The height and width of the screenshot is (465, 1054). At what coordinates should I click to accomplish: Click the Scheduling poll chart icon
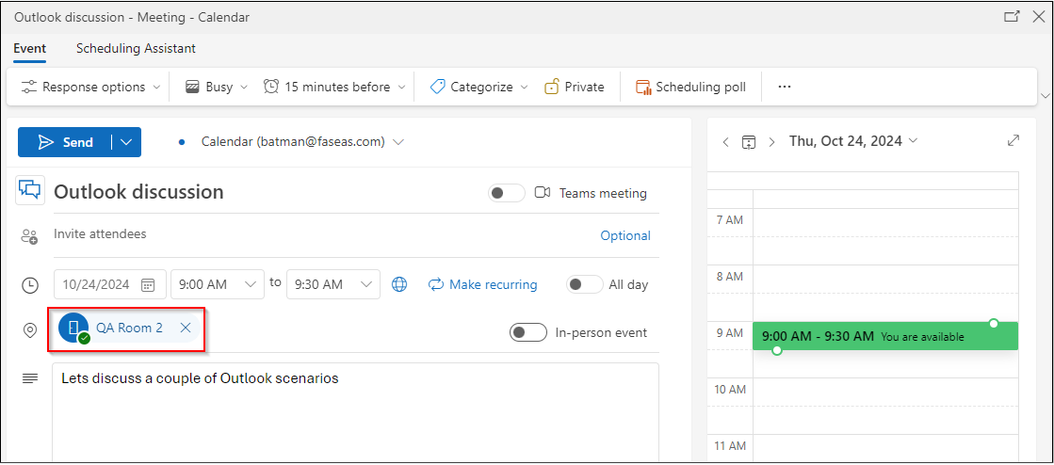point(644,87)
